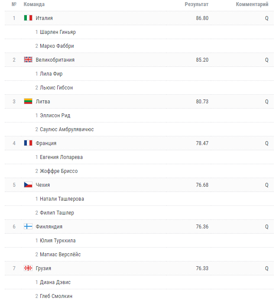Click the Комментарий column header
This screenshot has width=279, height=301.
(252, 4)
